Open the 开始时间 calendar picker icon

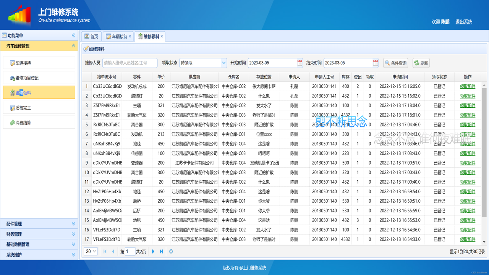[x=300, y=63]
